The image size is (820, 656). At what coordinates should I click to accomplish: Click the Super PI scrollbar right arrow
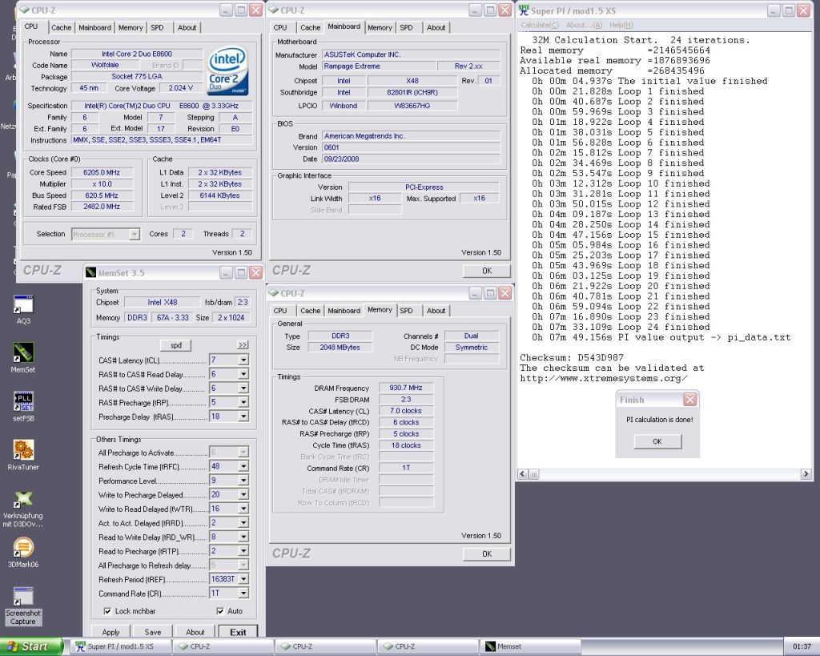click(x=806, y=474)
